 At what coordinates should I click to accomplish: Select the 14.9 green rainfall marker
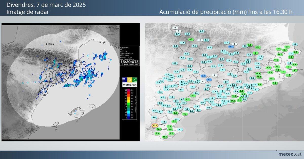(258, 73)
